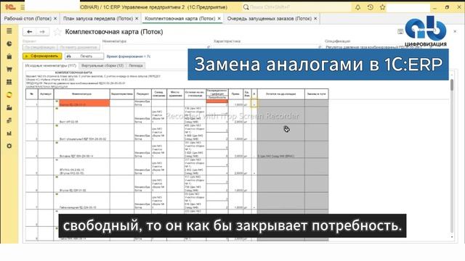Switch to Рабочий стол (Поток) tab
465x261 pixels.
pos(28,18)
